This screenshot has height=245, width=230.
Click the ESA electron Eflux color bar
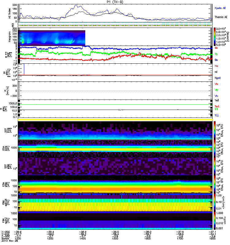(x=215, y=184)
